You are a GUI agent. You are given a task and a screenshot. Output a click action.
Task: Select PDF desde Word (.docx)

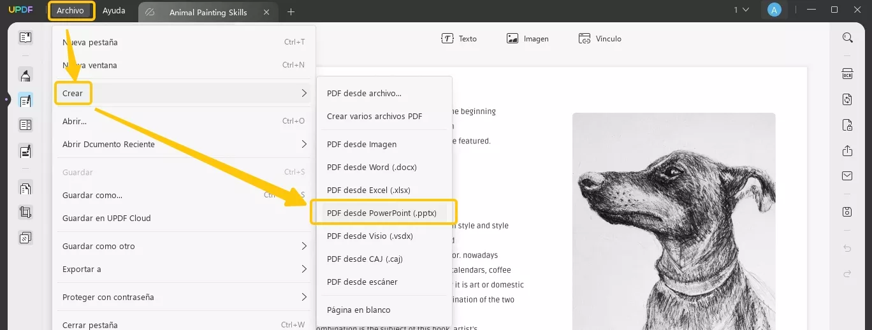coord(384,167)
